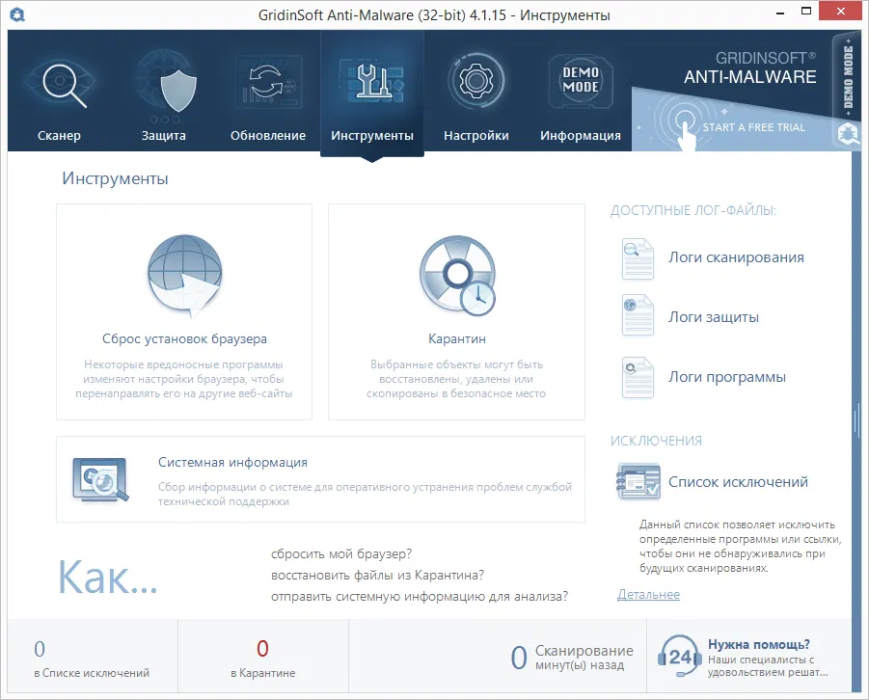This screenshot has width=869, height=700.
Task: Click the Обновление refresh arrows icon
Action: pyautogui.click(x=268, y=83)
